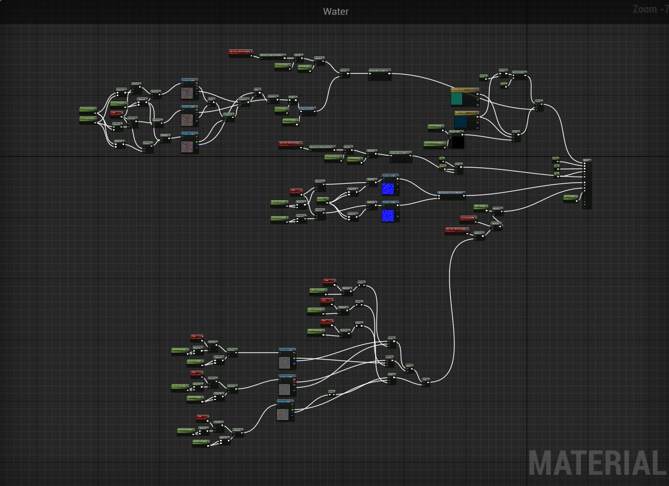Click the Zoom level indicator in the corner
Viewport: 669px width, 486px height.
point(650,9)
